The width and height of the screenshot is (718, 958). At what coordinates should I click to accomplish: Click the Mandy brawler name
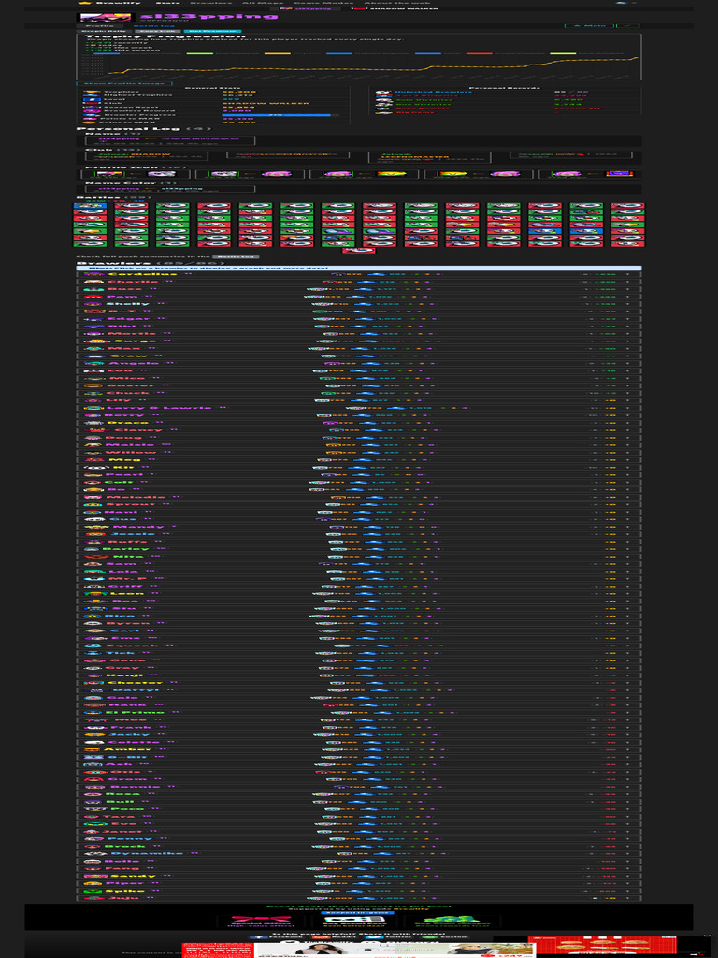(x=137, y=527)
